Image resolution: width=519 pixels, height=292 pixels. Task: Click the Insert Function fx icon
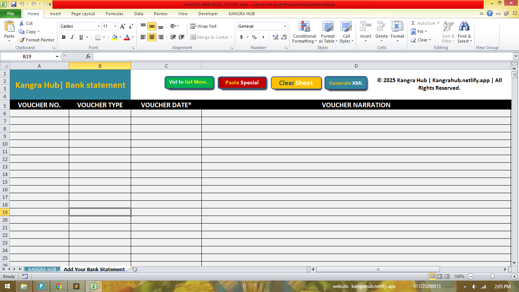(x=88, y=56)
